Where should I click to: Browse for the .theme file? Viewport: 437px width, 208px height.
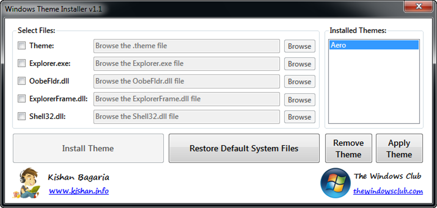(x=299, y=46)
